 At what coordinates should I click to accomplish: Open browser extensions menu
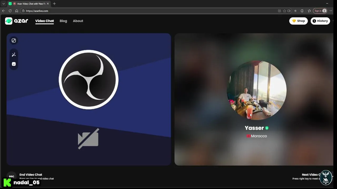[x=302, y=11]
